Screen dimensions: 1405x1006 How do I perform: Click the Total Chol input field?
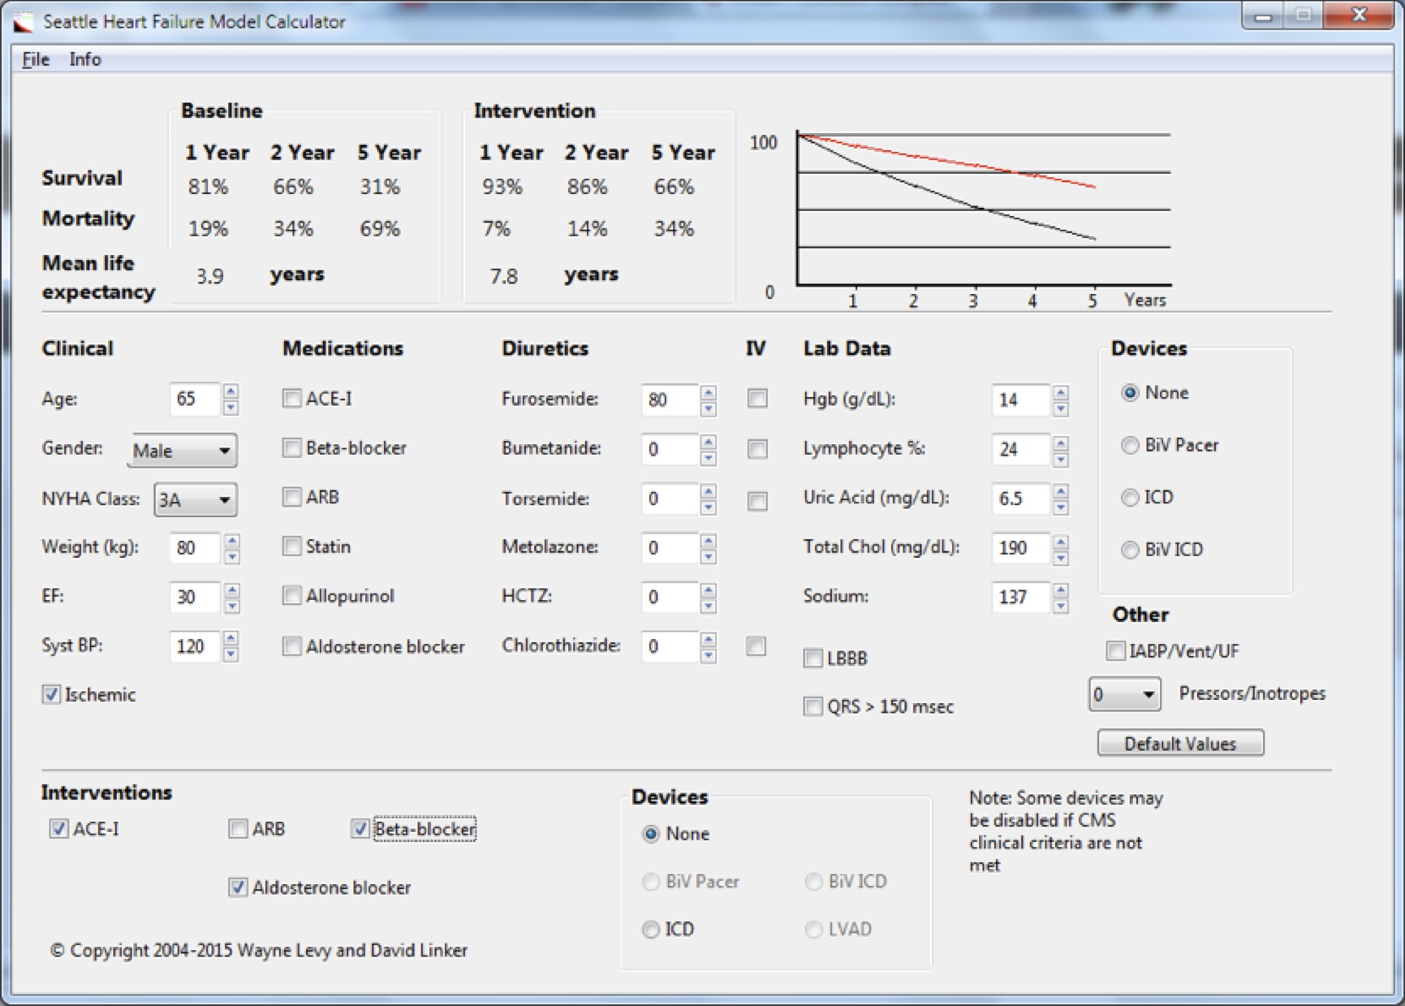(x=1020, y=548)
